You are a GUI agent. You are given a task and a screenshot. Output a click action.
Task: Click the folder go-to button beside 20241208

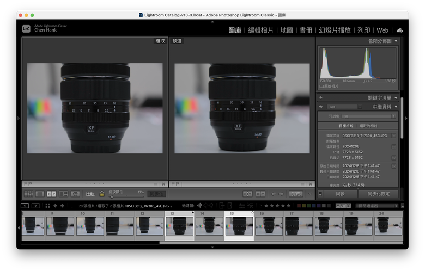[393, 147]
